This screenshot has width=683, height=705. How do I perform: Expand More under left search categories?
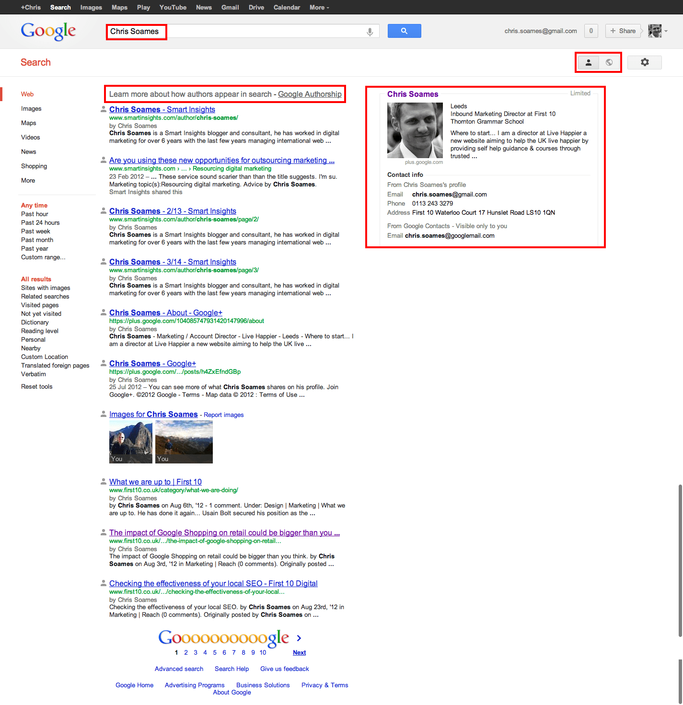tap(28, 181)
